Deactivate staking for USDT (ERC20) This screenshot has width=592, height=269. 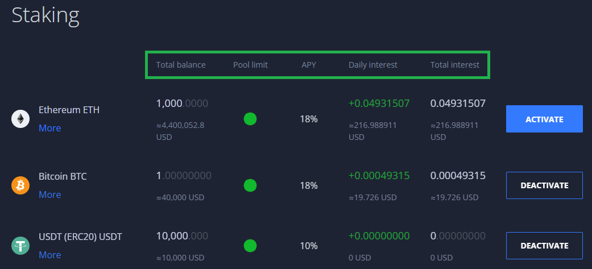544,246
